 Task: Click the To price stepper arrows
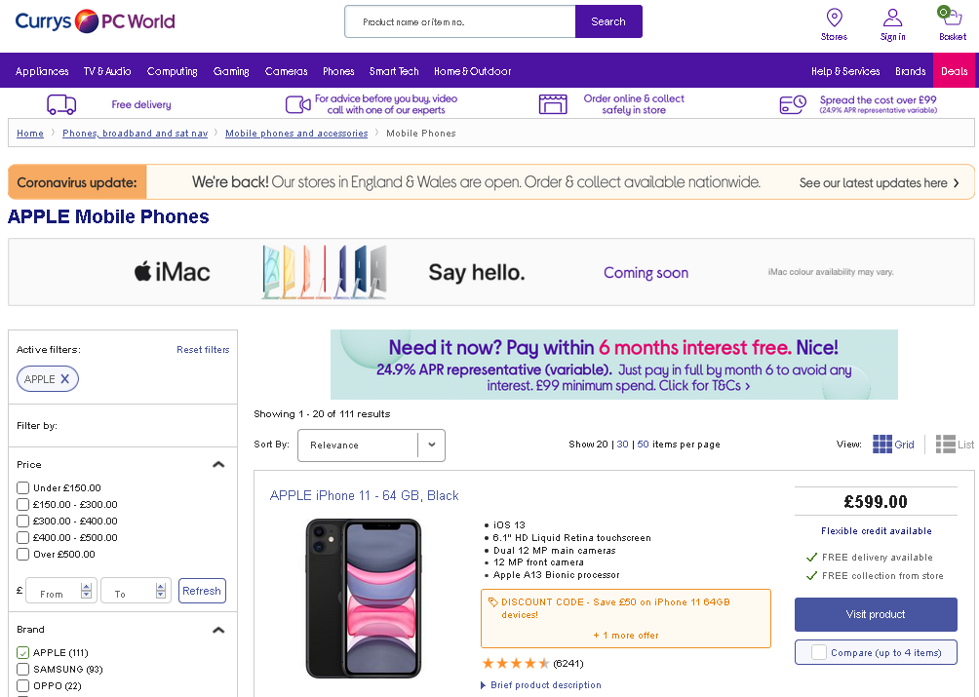tap(161, 591)
